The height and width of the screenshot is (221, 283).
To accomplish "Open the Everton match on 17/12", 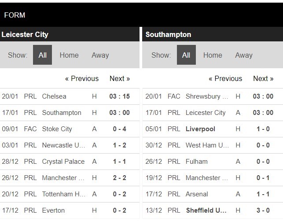I will pos(70,210).
